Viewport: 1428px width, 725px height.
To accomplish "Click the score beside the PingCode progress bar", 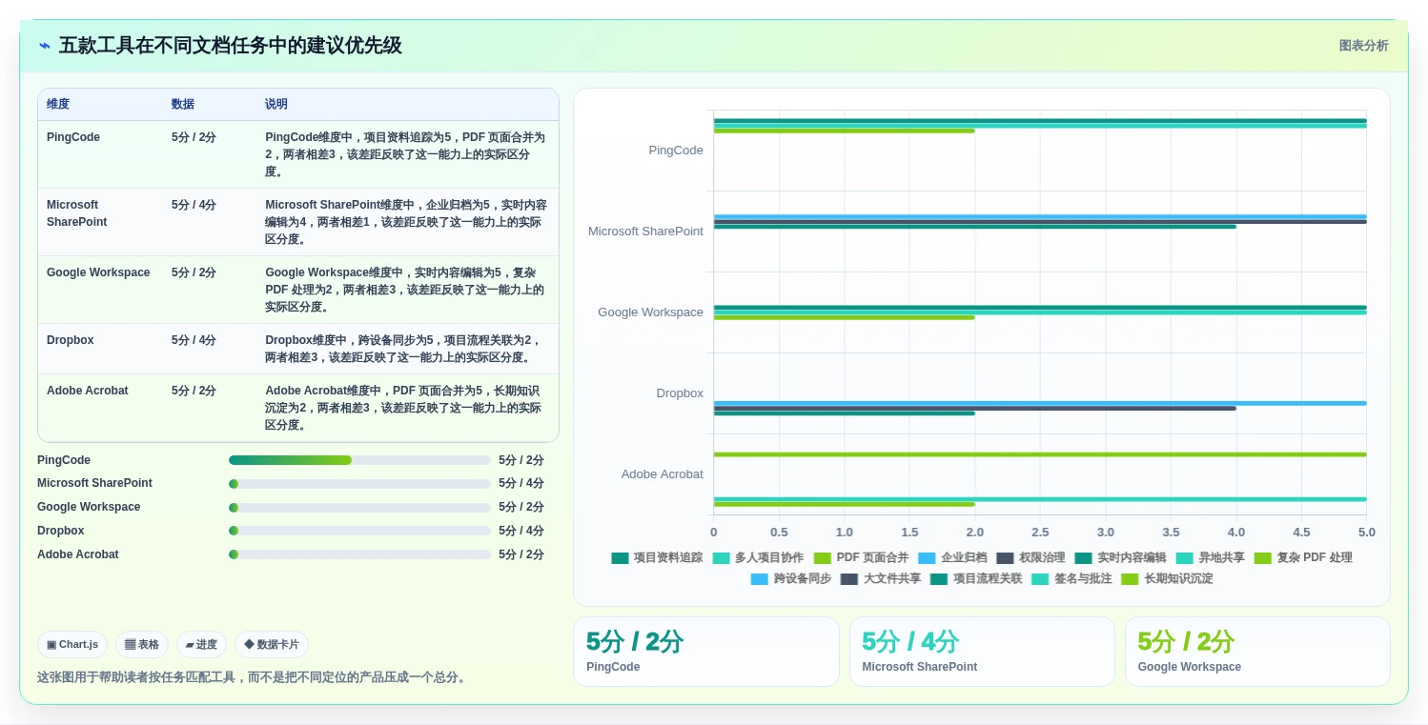I will click(521, 460).
